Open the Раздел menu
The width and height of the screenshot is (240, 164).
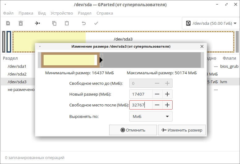(x=84, y=13)
